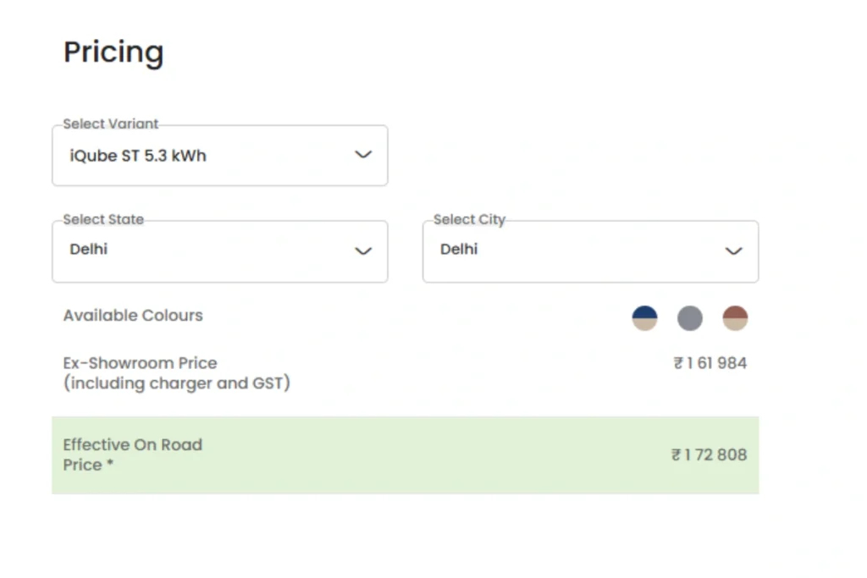Click the Select State chevron arrow
The height and width of the screenshot is (578, 867).
click(x=363, y=250)
